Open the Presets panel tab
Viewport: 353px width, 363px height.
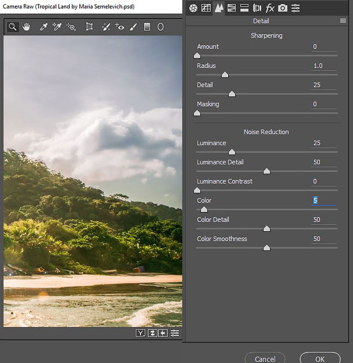296,8
